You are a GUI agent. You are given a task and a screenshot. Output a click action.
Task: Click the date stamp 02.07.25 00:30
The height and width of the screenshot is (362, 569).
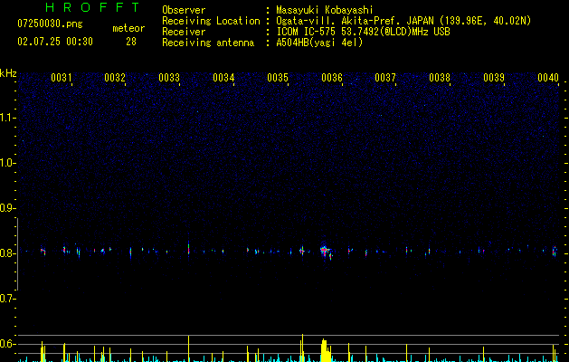coord(55,42)
